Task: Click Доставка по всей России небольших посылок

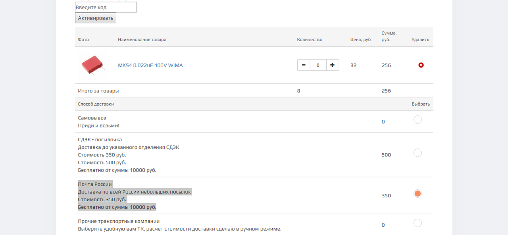Action: pyautogui.click(x=135, y=192)
